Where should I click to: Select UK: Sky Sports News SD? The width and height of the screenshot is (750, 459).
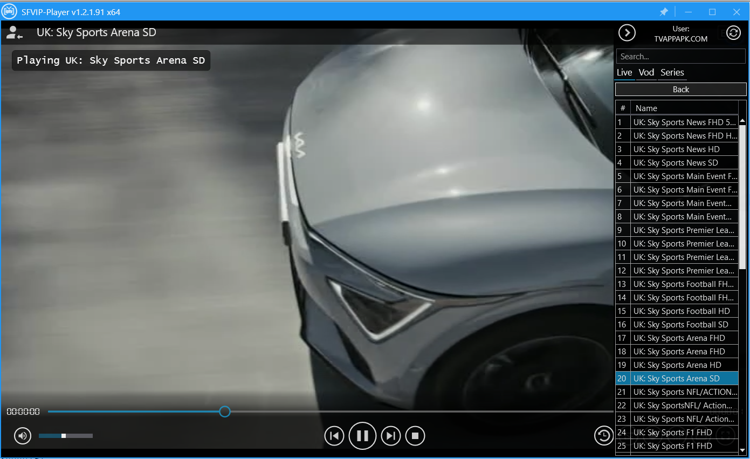click(677, 163)
